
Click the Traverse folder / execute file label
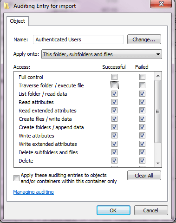click(x=51, y=85)
